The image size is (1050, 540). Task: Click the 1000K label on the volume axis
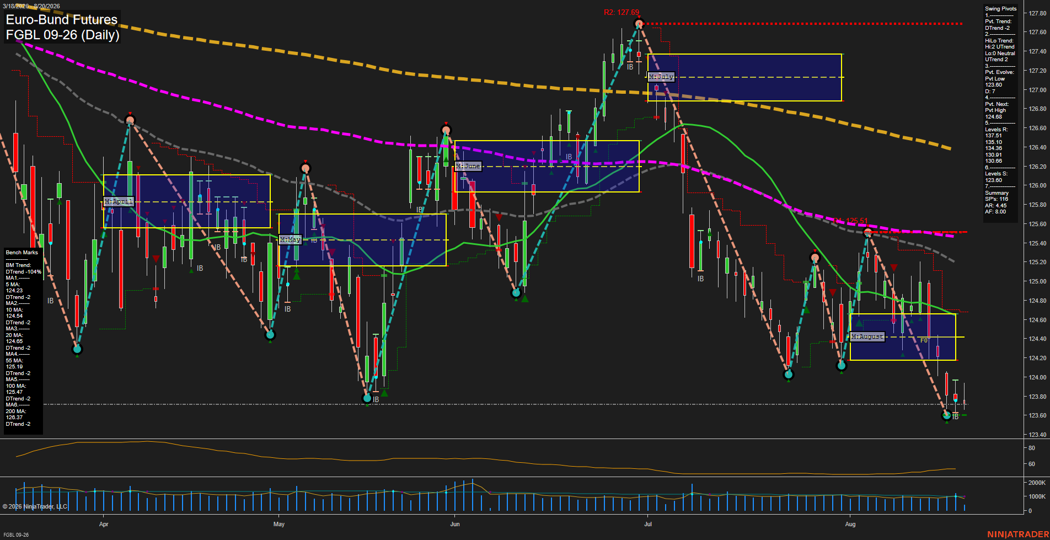[1037, 496]
